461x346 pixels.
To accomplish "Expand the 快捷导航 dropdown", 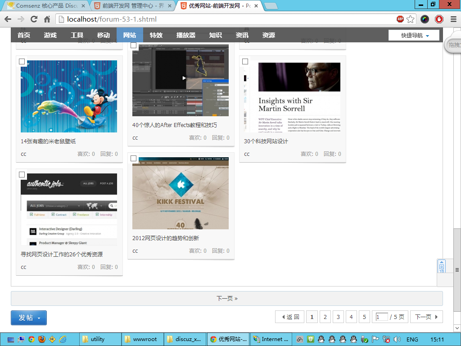I will (x=414, y=35).
